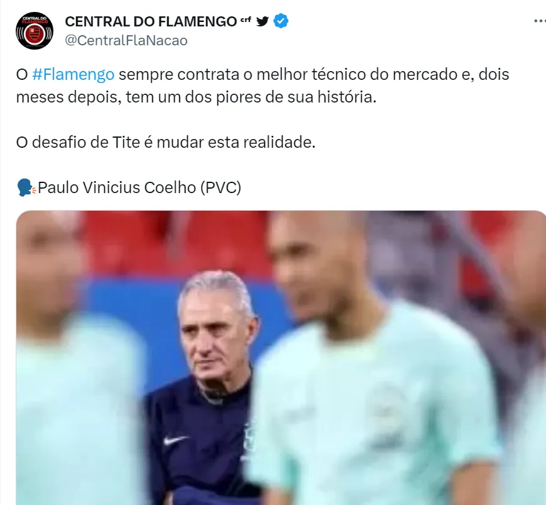The height and width of the screenshot is (505, 546).
Task: Open the tweet photo at the coach's face
Action: 216,330
